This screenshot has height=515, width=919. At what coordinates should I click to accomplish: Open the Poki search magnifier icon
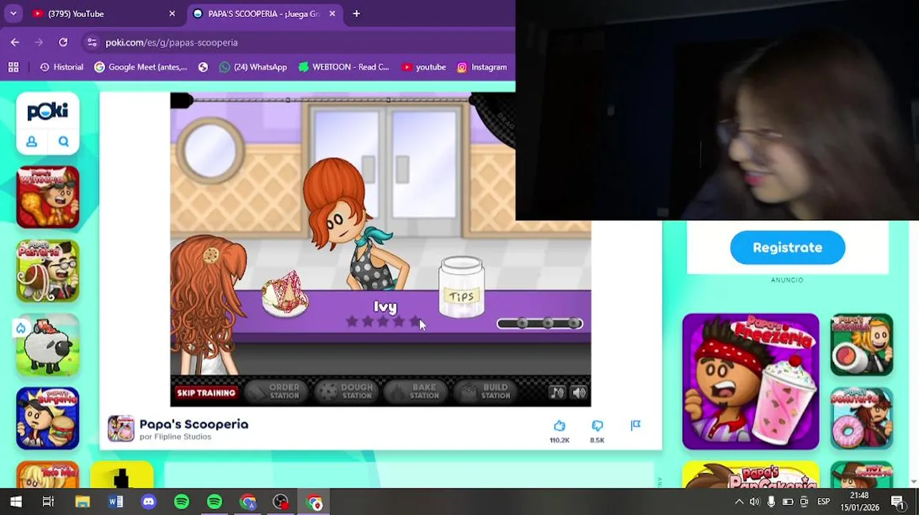click(64, 142)
